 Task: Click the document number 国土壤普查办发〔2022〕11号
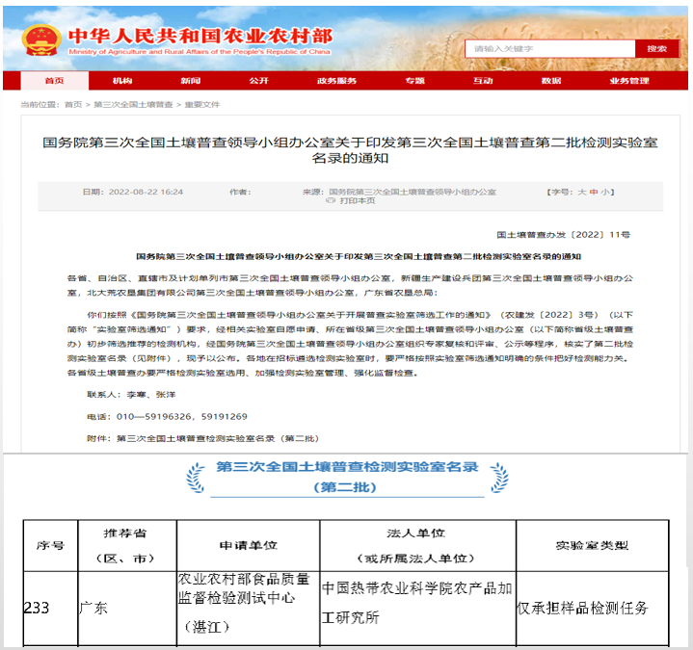click(x=564, y=234)
